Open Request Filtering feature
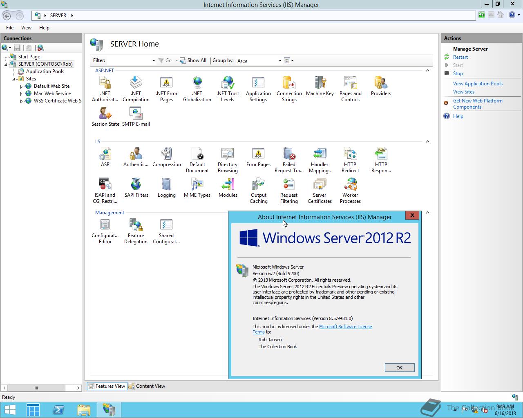 (x=289, y=191)
